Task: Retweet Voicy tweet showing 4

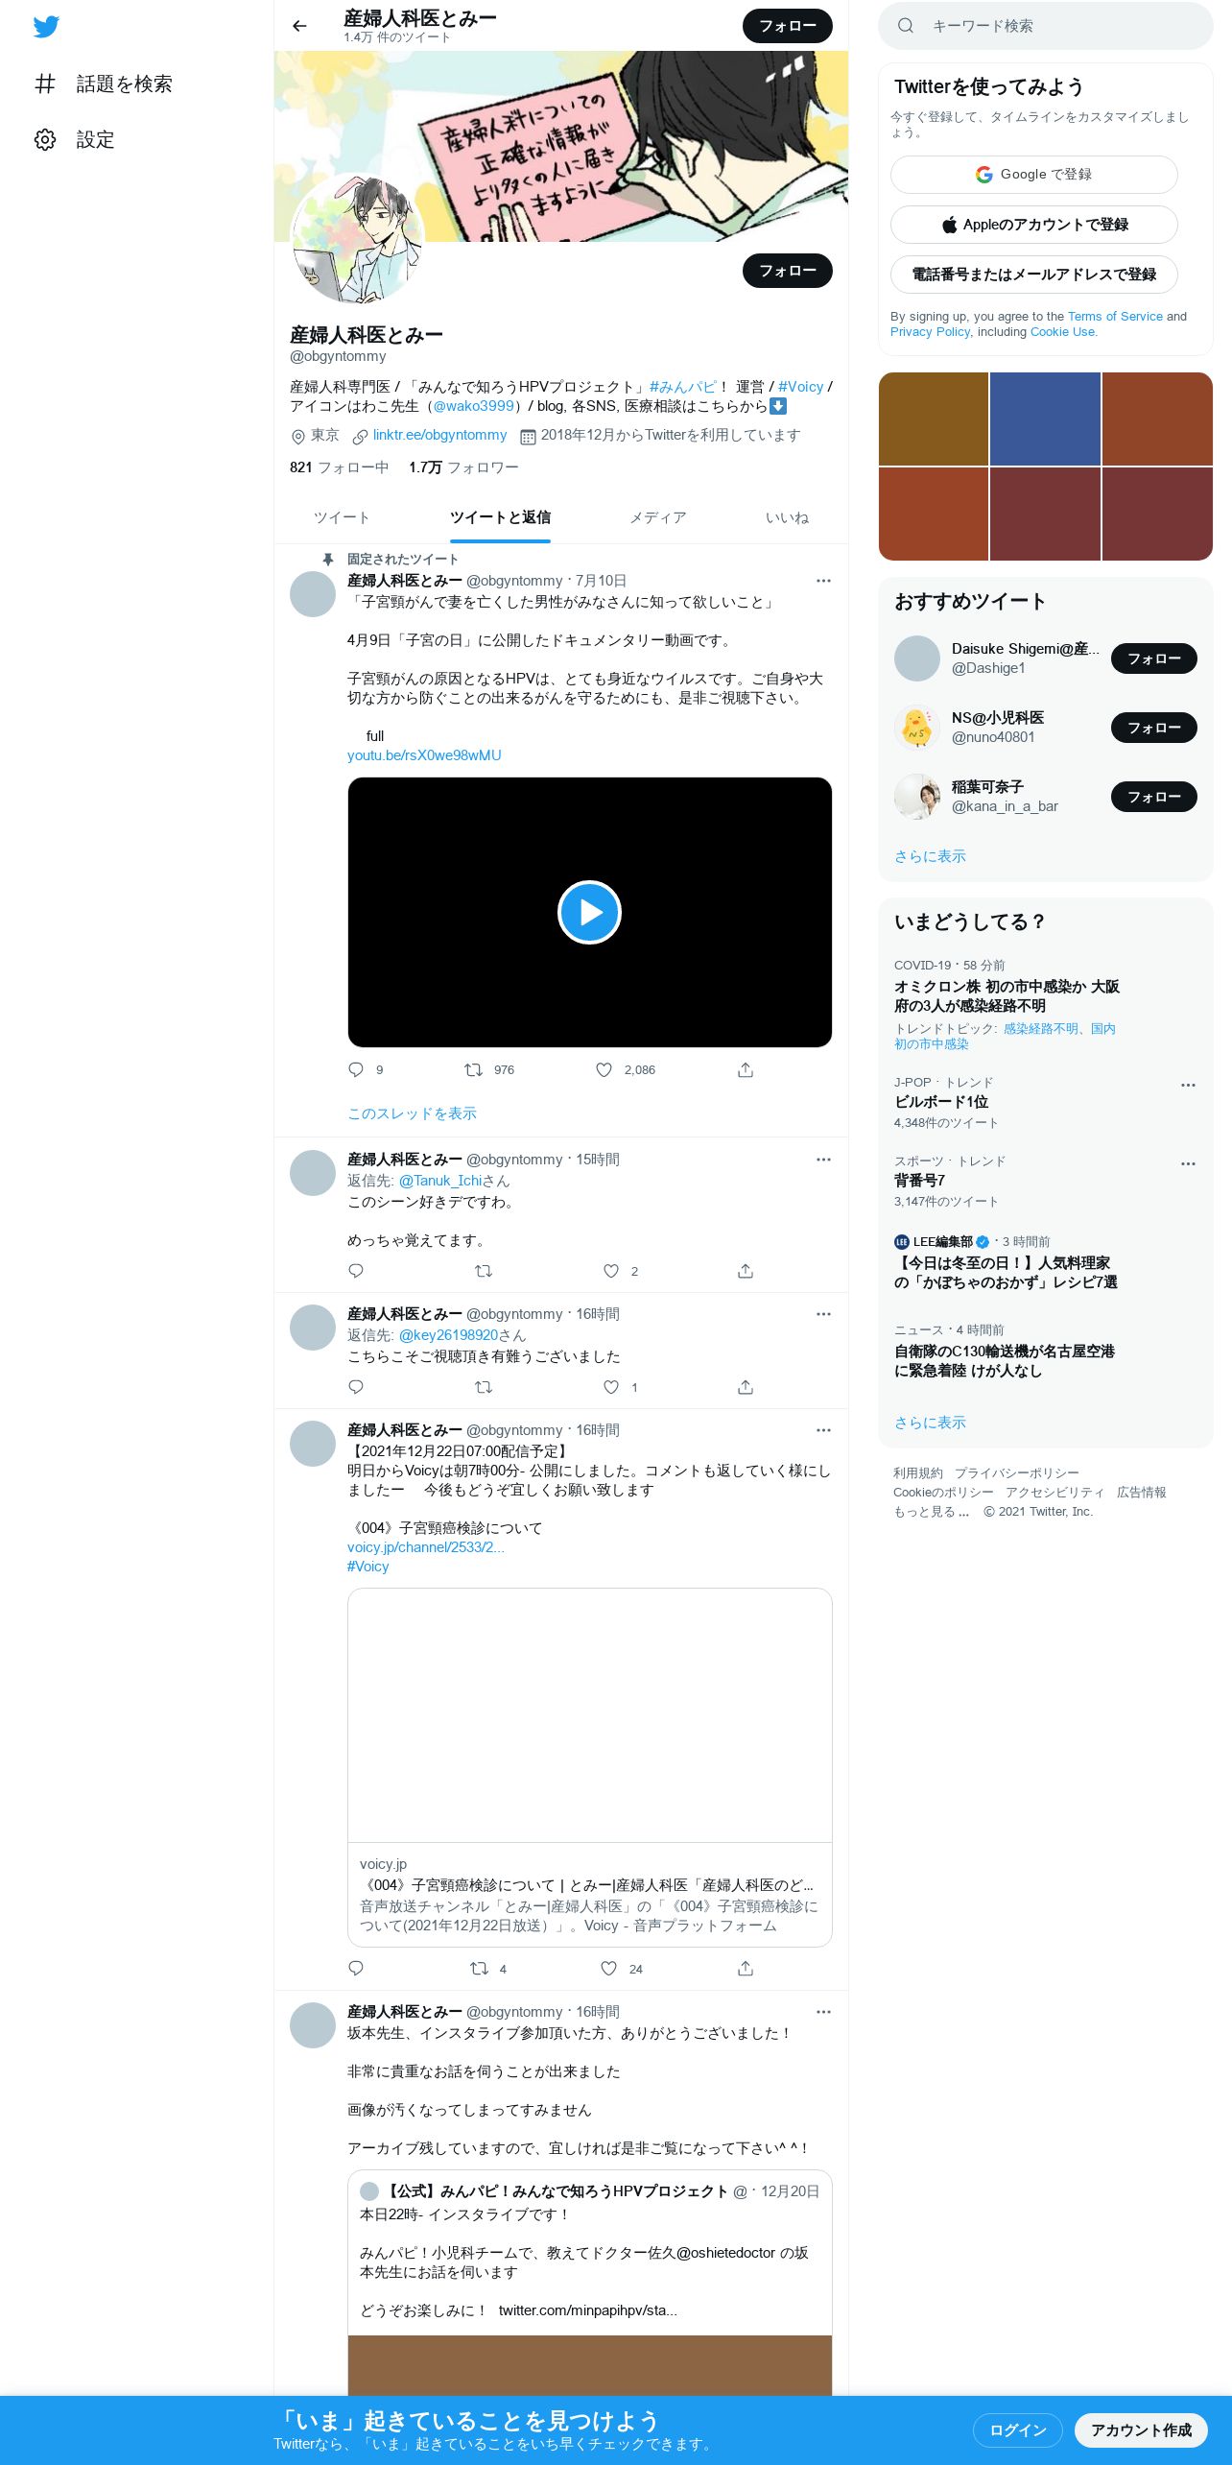Action: 487,1969
